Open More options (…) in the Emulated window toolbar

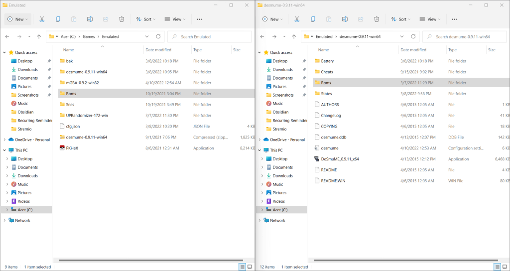200,19
